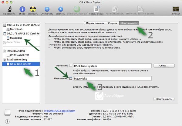Switch to the Стереть tab
The image size is (182, 126).
(x=112, y=23)
